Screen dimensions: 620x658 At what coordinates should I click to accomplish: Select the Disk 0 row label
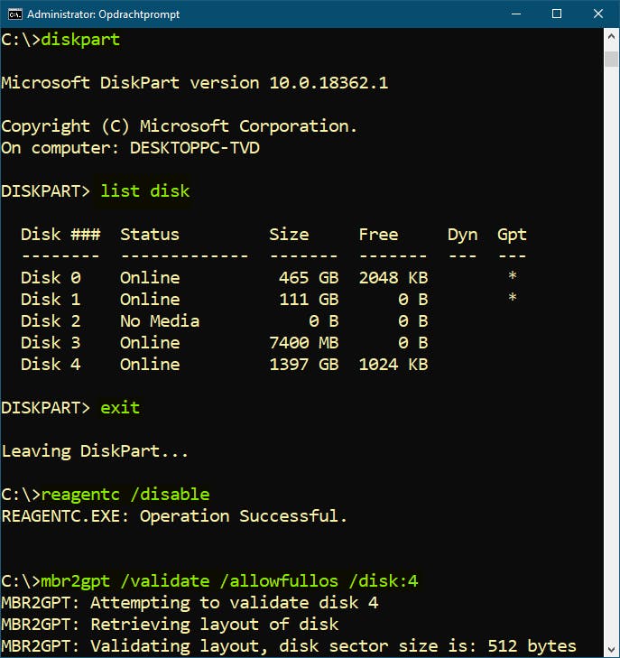click(51, 278)
